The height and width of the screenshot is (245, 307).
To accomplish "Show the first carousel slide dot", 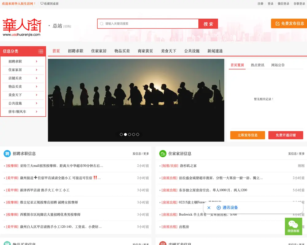I will point(121,134).
